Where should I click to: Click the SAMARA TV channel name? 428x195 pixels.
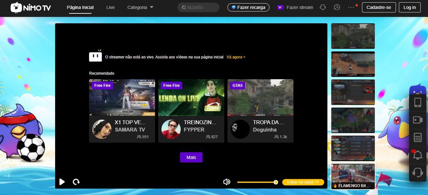pos(130,130)
